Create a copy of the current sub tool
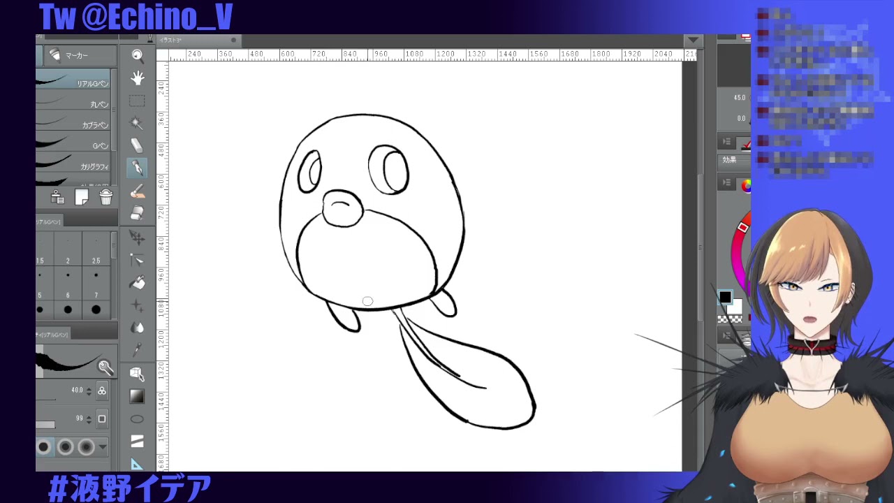Image resolution: width=894 pixels, height=503 pixels. (x=82, y=197)
